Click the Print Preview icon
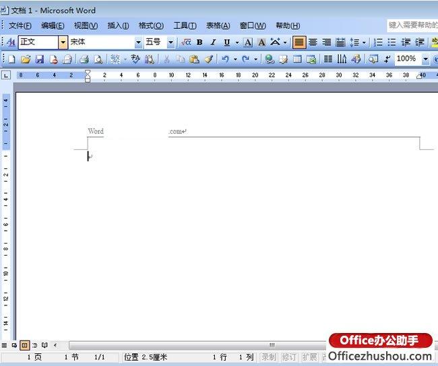 pos(98,59)
